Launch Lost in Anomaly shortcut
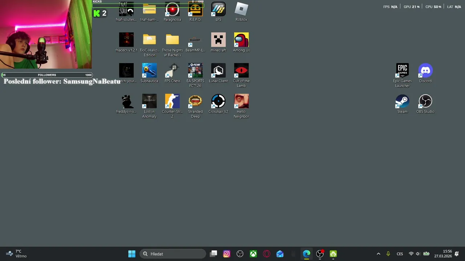Viewport: 465px width, 261px height. [x=149, y=106]
